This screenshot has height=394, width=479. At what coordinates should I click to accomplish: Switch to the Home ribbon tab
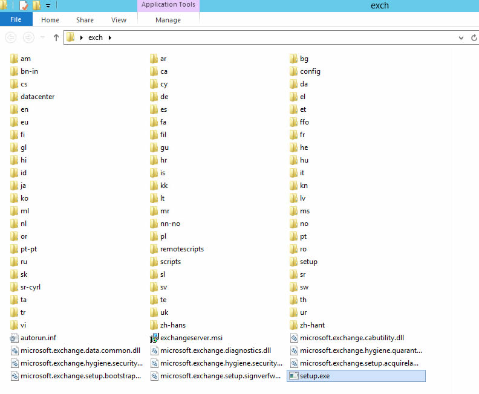(50, 20)
